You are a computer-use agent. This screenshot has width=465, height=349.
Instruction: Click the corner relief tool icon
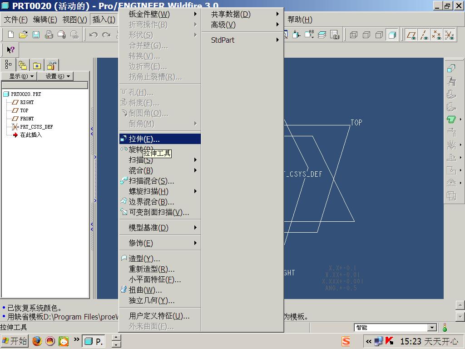451,170
